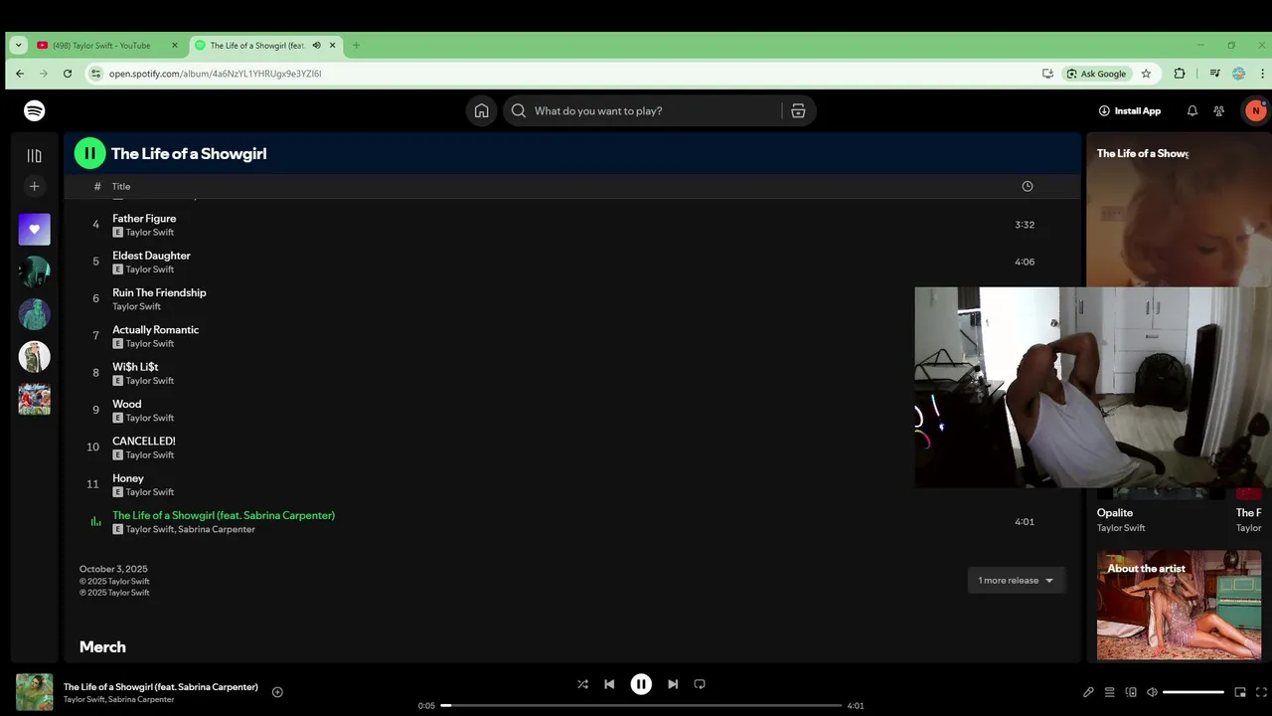Open Spotify home via logo icon
This screenshot has width=1272, height=716.
(x=35, y=110)
